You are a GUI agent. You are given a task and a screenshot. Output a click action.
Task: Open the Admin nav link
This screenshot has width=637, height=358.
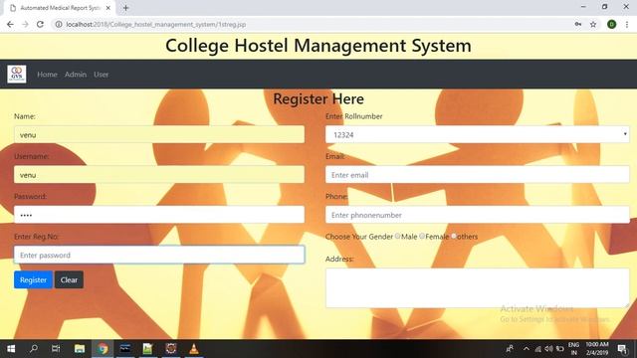pyautogui.click(x=76, y=75)
